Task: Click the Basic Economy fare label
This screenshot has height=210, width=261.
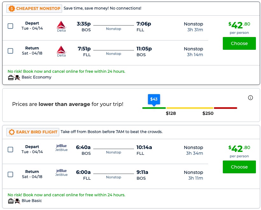Action: coord(36,77)
